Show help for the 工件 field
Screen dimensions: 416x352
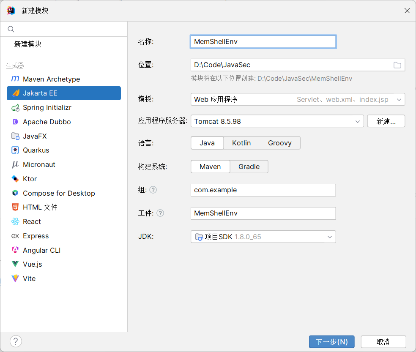click(x=160, y=213)
